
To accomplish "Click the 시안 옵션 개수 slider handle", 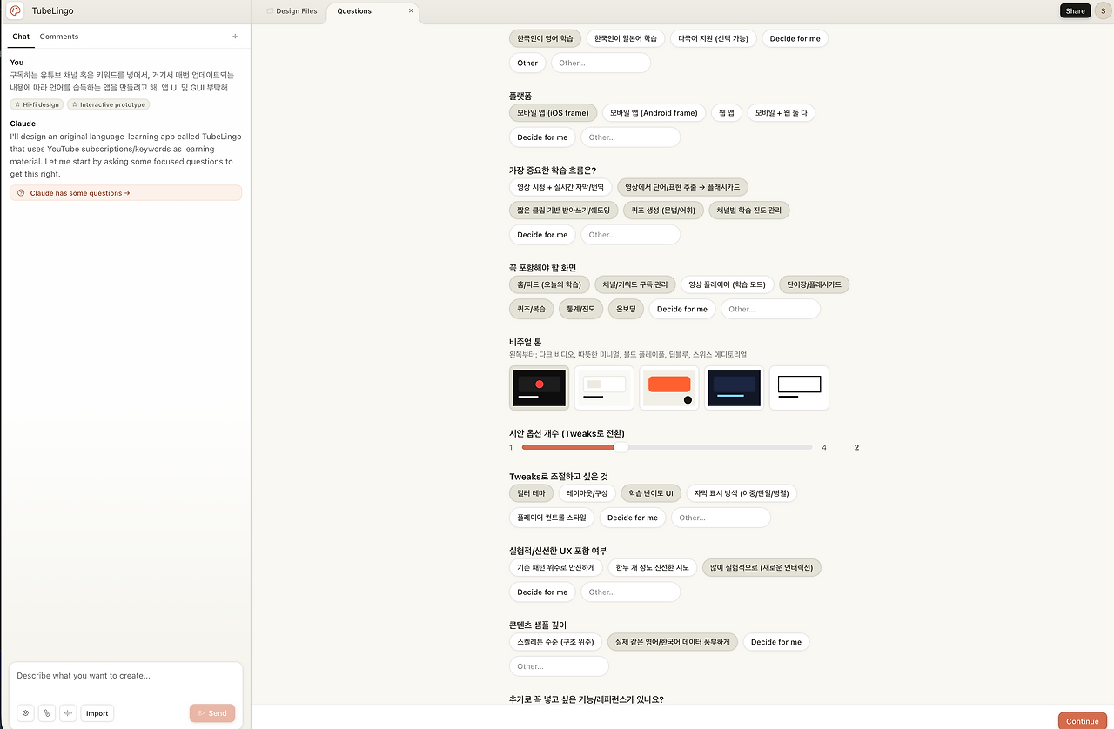I will (x=621, y=447).
